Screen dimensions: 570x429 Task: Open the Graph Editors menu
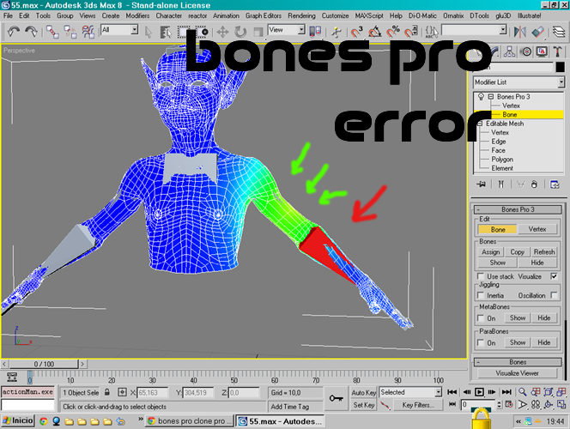point(264,15)
